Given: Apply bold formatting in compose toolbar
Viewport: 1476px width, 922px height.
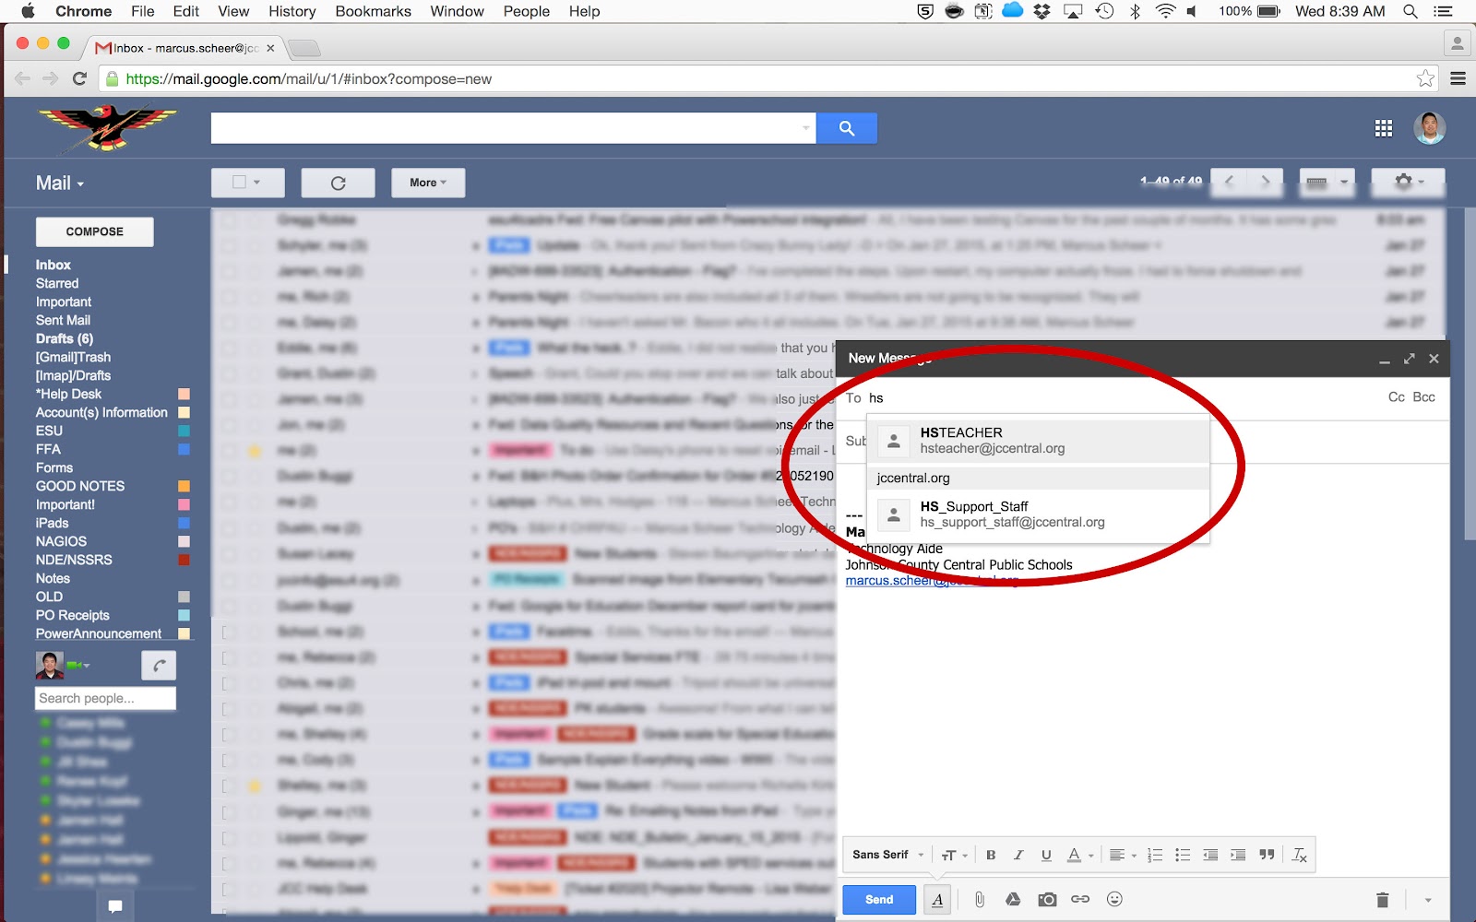Looking at the screenshot, I should coord(991,855).
